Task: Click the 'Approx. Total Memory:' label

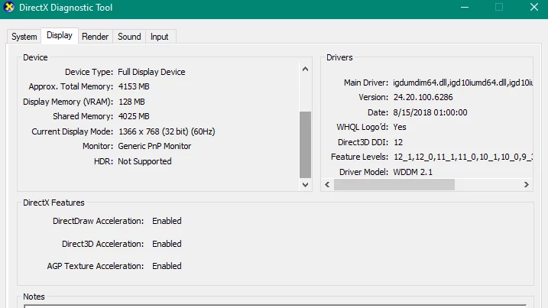Action: 71,86
